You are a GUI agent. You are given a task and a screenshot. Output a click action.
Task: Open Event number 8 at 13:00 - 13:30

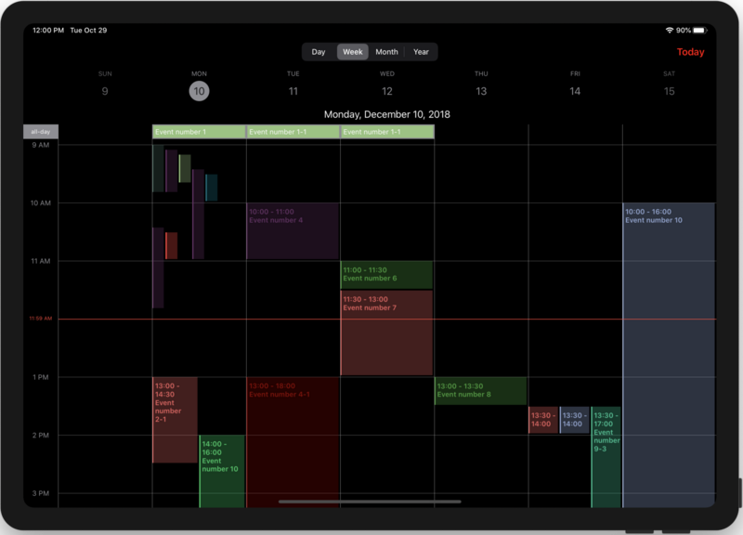[480, 391]
